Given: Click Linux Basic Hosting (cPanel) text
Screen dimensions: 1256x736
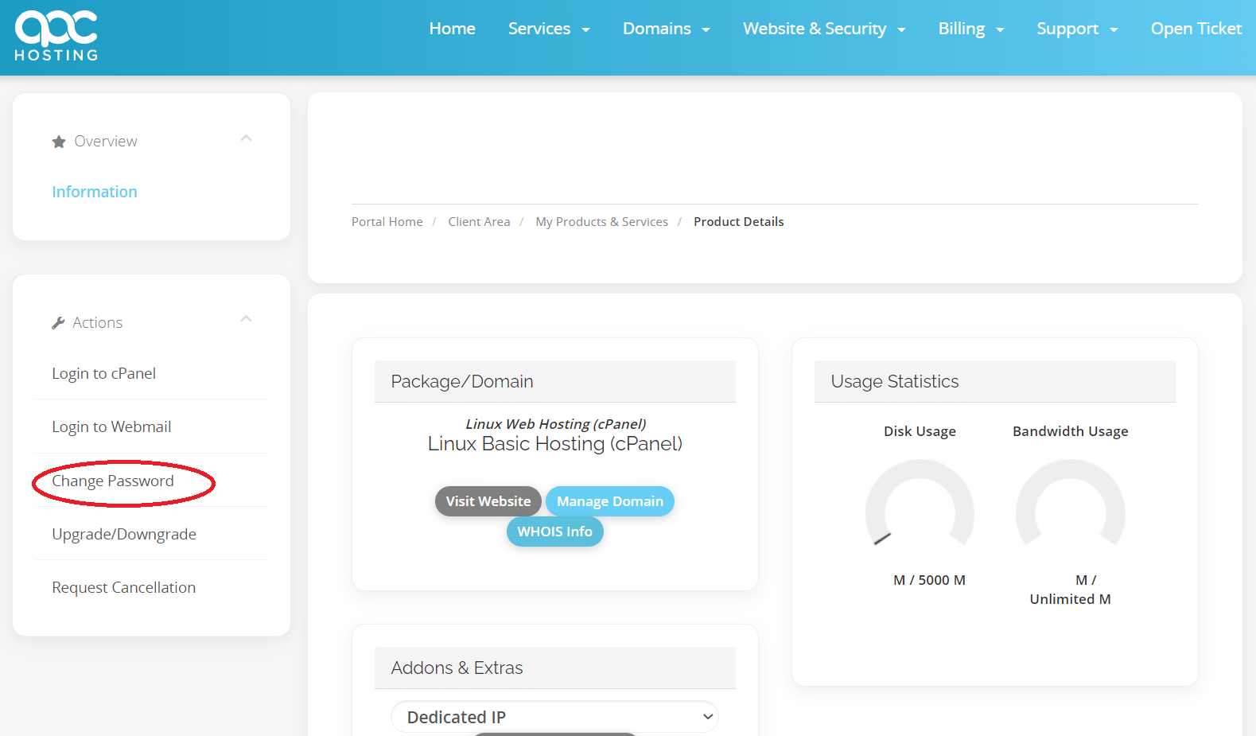Looking at the screenshot, I should 555,444.
